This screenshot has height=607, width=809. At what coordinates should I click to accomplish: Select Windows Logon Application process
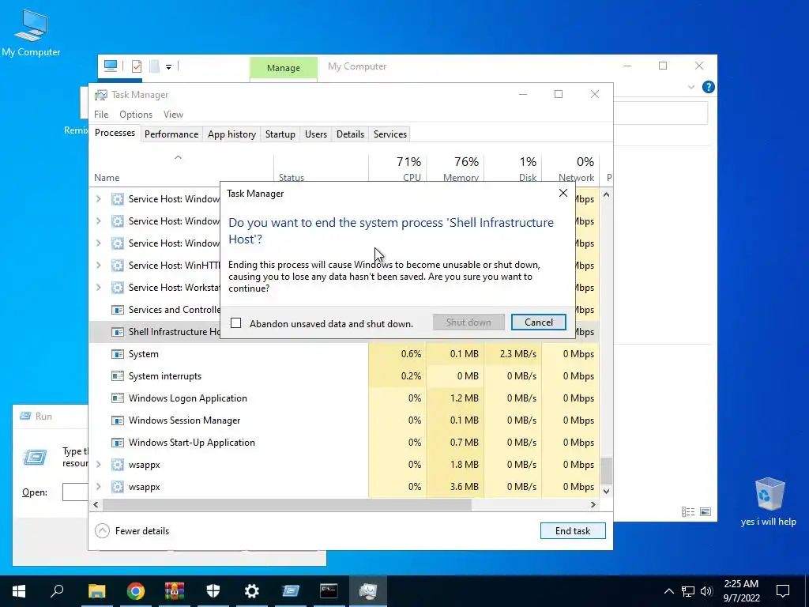coord(344,398)
